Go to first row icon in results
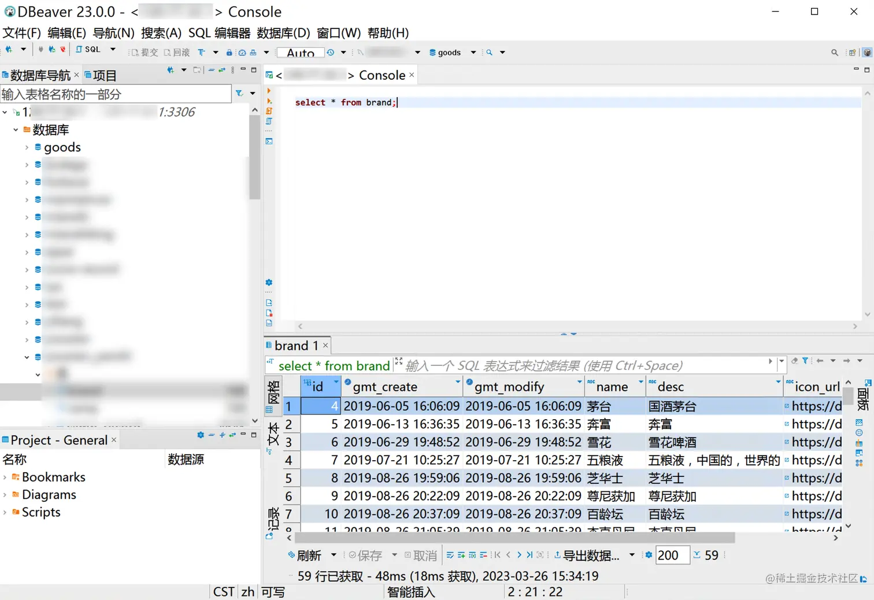 tap(497, 555)
